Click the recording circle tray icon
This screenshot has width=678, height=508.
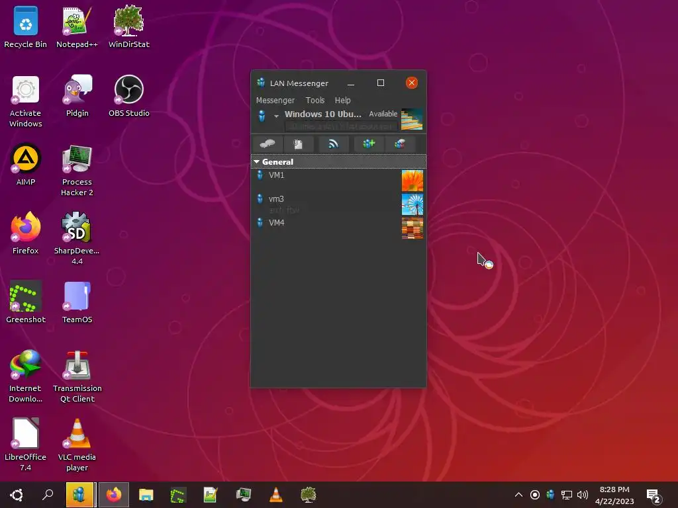coord(535,495)
